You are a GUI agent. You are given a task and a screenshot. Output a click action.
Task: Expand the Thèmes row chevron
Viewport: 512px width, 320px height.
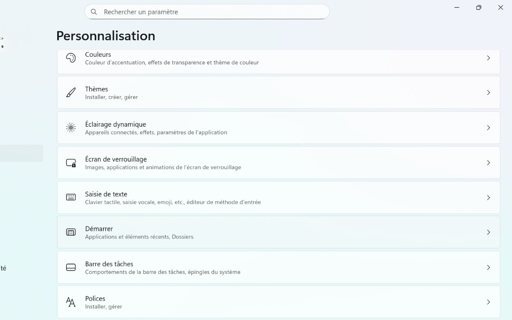(x=489, y=93)
